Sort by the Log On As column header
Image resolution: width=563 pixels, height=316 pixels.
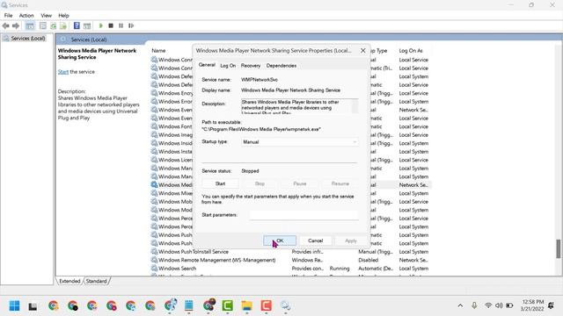point(411,51)
